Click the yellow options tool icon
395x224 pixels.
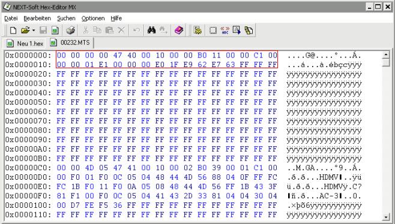(197, 31)
